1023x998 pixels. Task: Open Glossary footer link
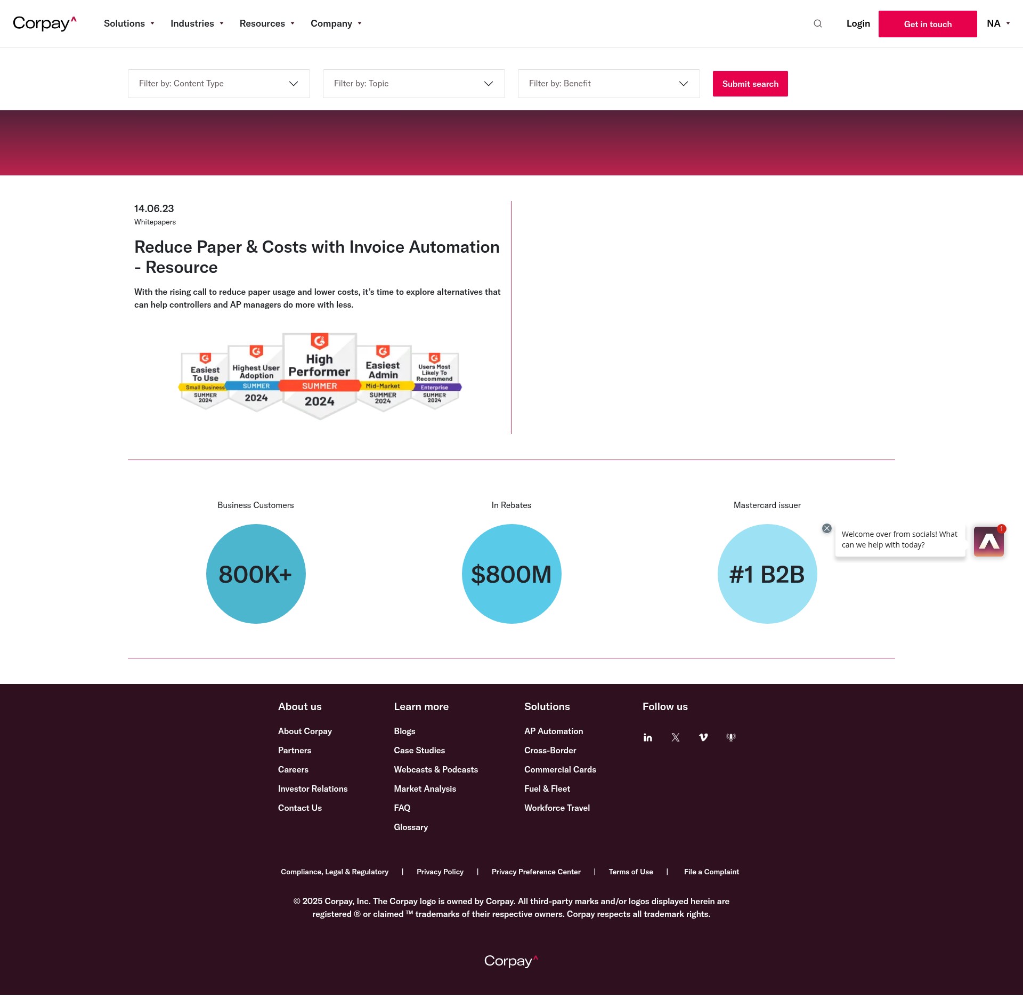[411, 827]
